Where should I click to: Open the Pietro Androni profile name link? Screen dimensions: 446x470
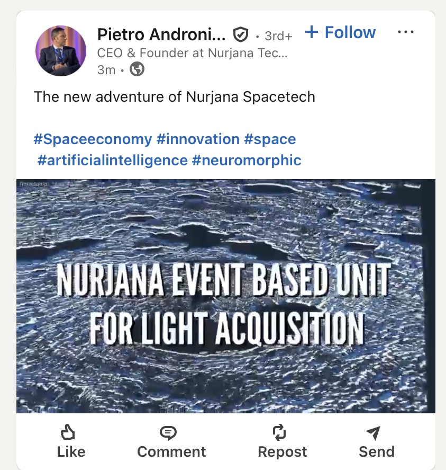pos(161,35)
